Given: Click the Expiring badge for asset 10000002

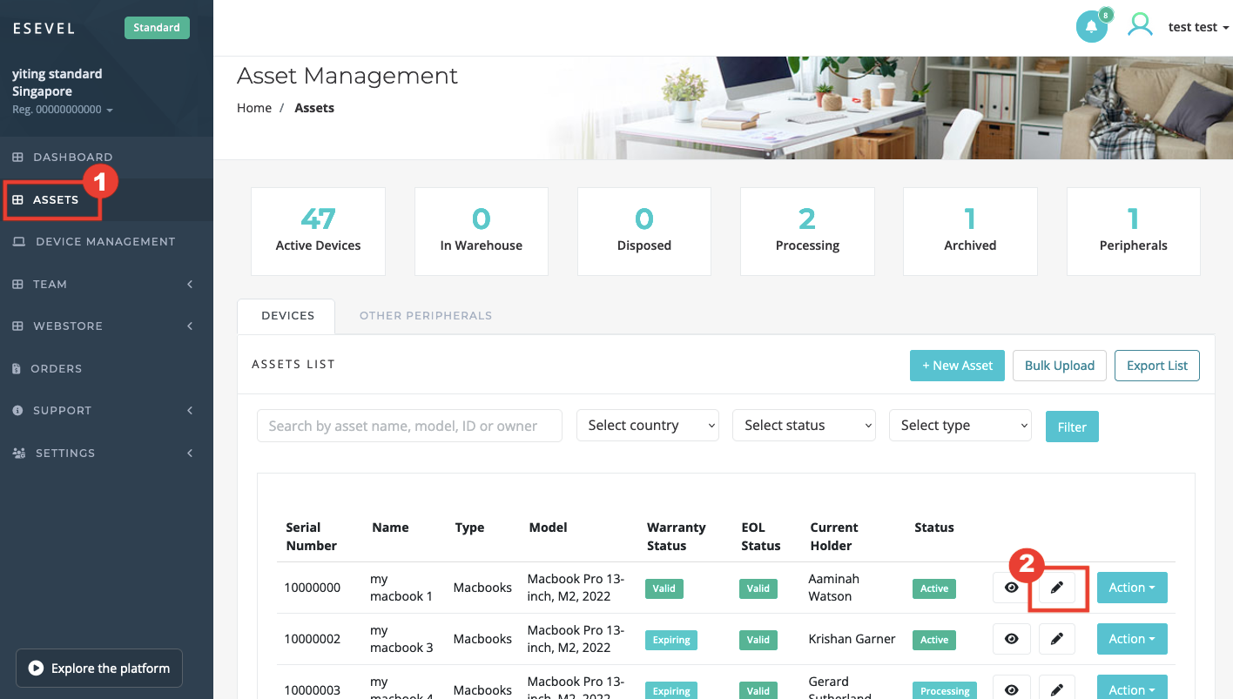Looking at the screenshot, I should [671, 640].
